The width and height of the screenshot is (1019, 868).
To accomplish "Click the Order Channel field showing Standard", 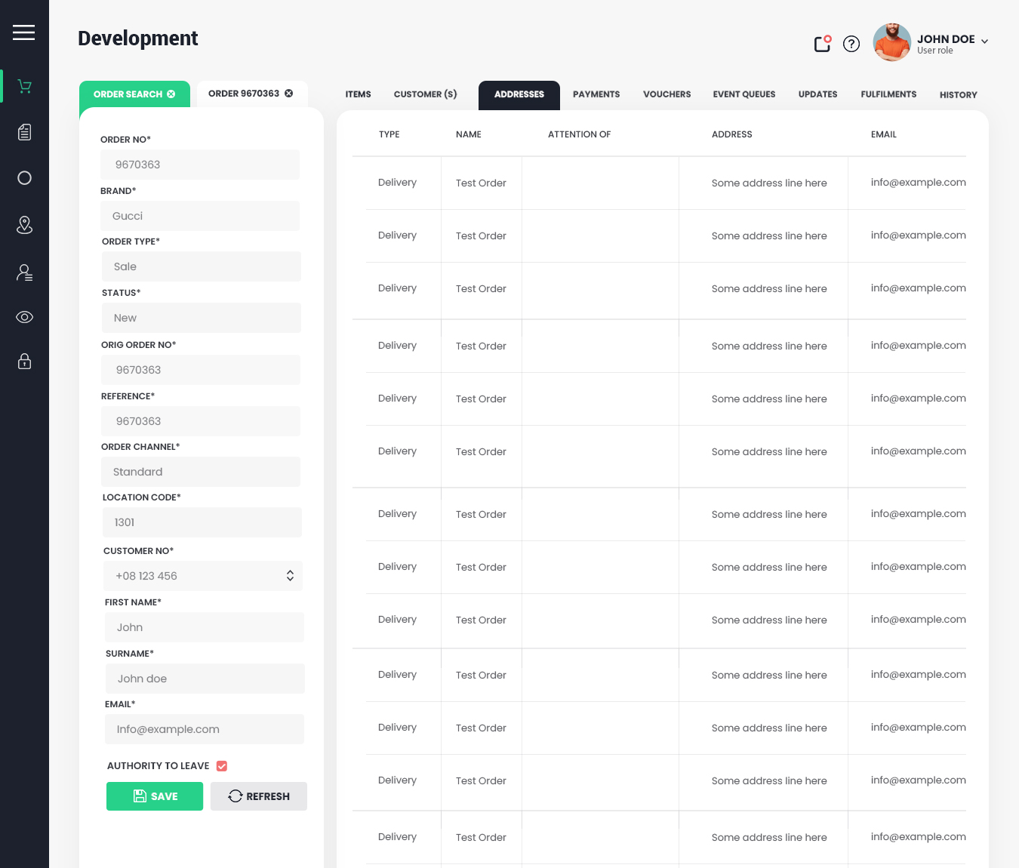I will point(201,472).
